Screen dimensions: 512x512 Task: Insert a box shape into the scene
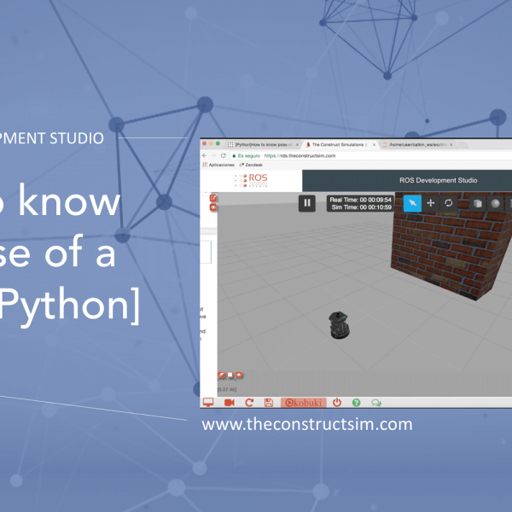coord(477,203)
